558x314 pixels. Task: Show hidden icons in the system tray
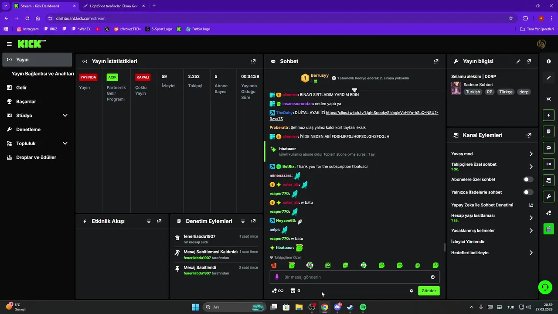pyautogui.click(x=471, y=307)
